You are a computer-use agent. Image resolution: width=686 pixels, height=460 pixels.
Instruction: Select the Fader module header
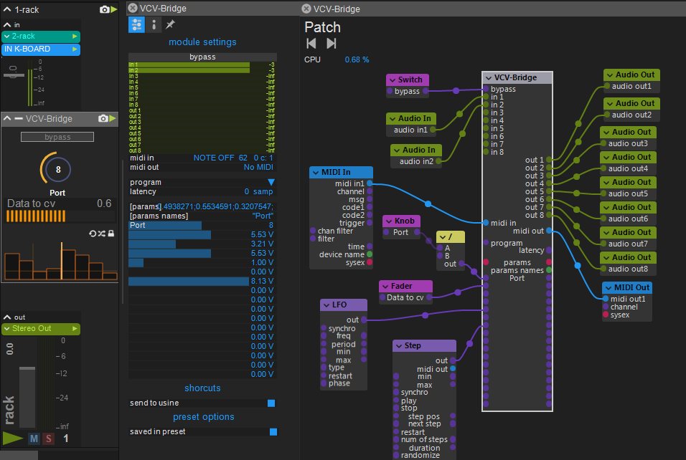pos(405,286)
